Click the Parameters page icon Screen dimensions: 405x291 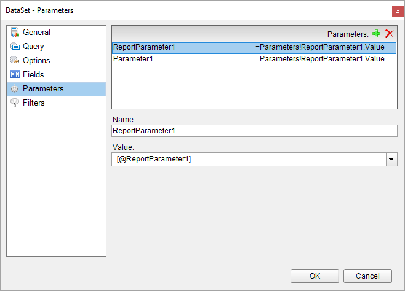point(15,88)
